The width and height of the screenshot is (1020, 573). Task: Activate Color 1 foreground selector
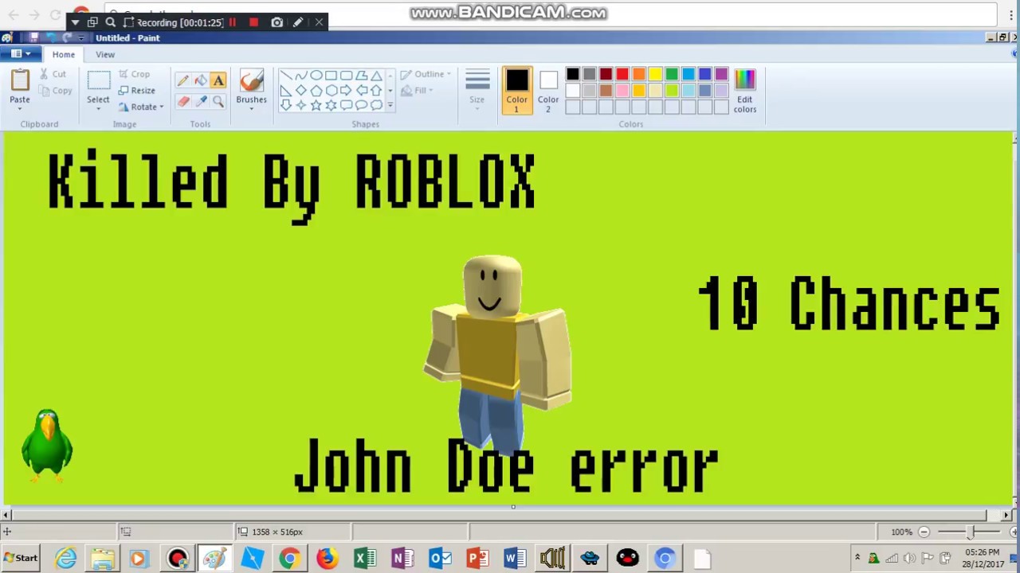(516, 91)
